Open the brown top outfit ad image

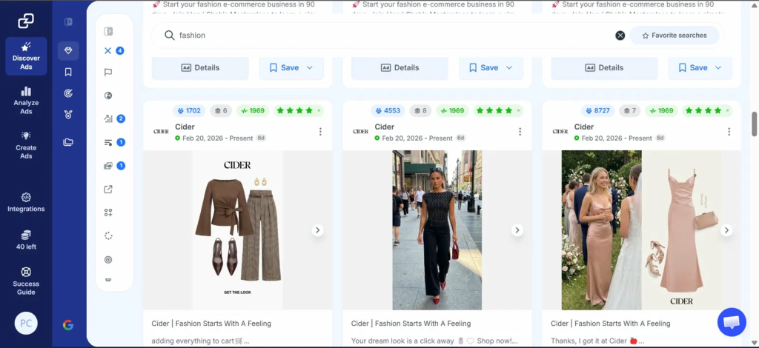click(238, 230)
